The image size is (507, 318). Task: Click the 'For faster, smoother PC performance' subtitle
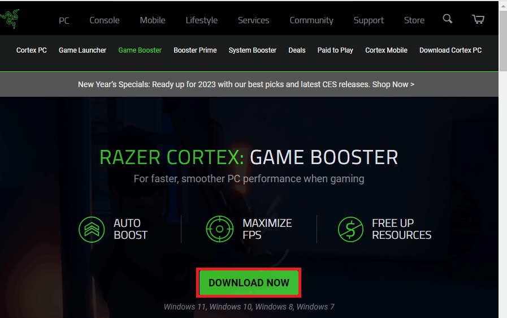[249, 179]
